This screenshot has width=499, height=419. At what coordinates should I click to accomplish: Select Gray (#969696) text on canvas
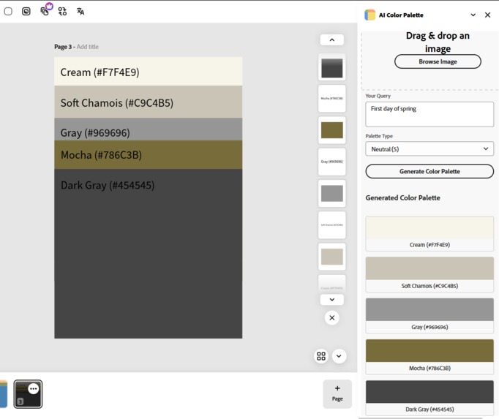coord(95,132)
